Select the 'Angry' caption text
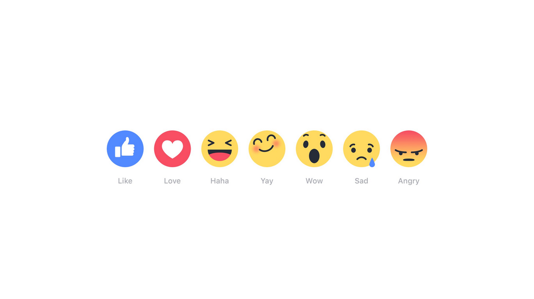This screenshot has width=534, height=299. pos(409,181)
